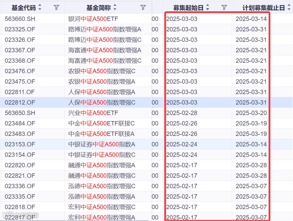Sort by the 募集起始日 column arrows
This screenshot has height=221, width=293.
(x=207, y=7)
